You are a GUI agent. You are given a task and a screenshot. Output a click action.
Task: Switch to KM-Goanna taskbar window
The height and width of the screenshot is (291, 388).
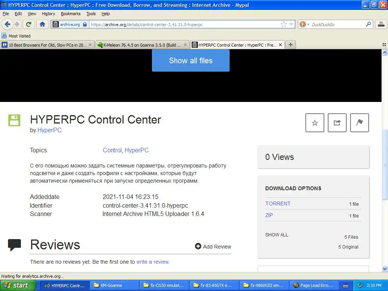point(114,286)
